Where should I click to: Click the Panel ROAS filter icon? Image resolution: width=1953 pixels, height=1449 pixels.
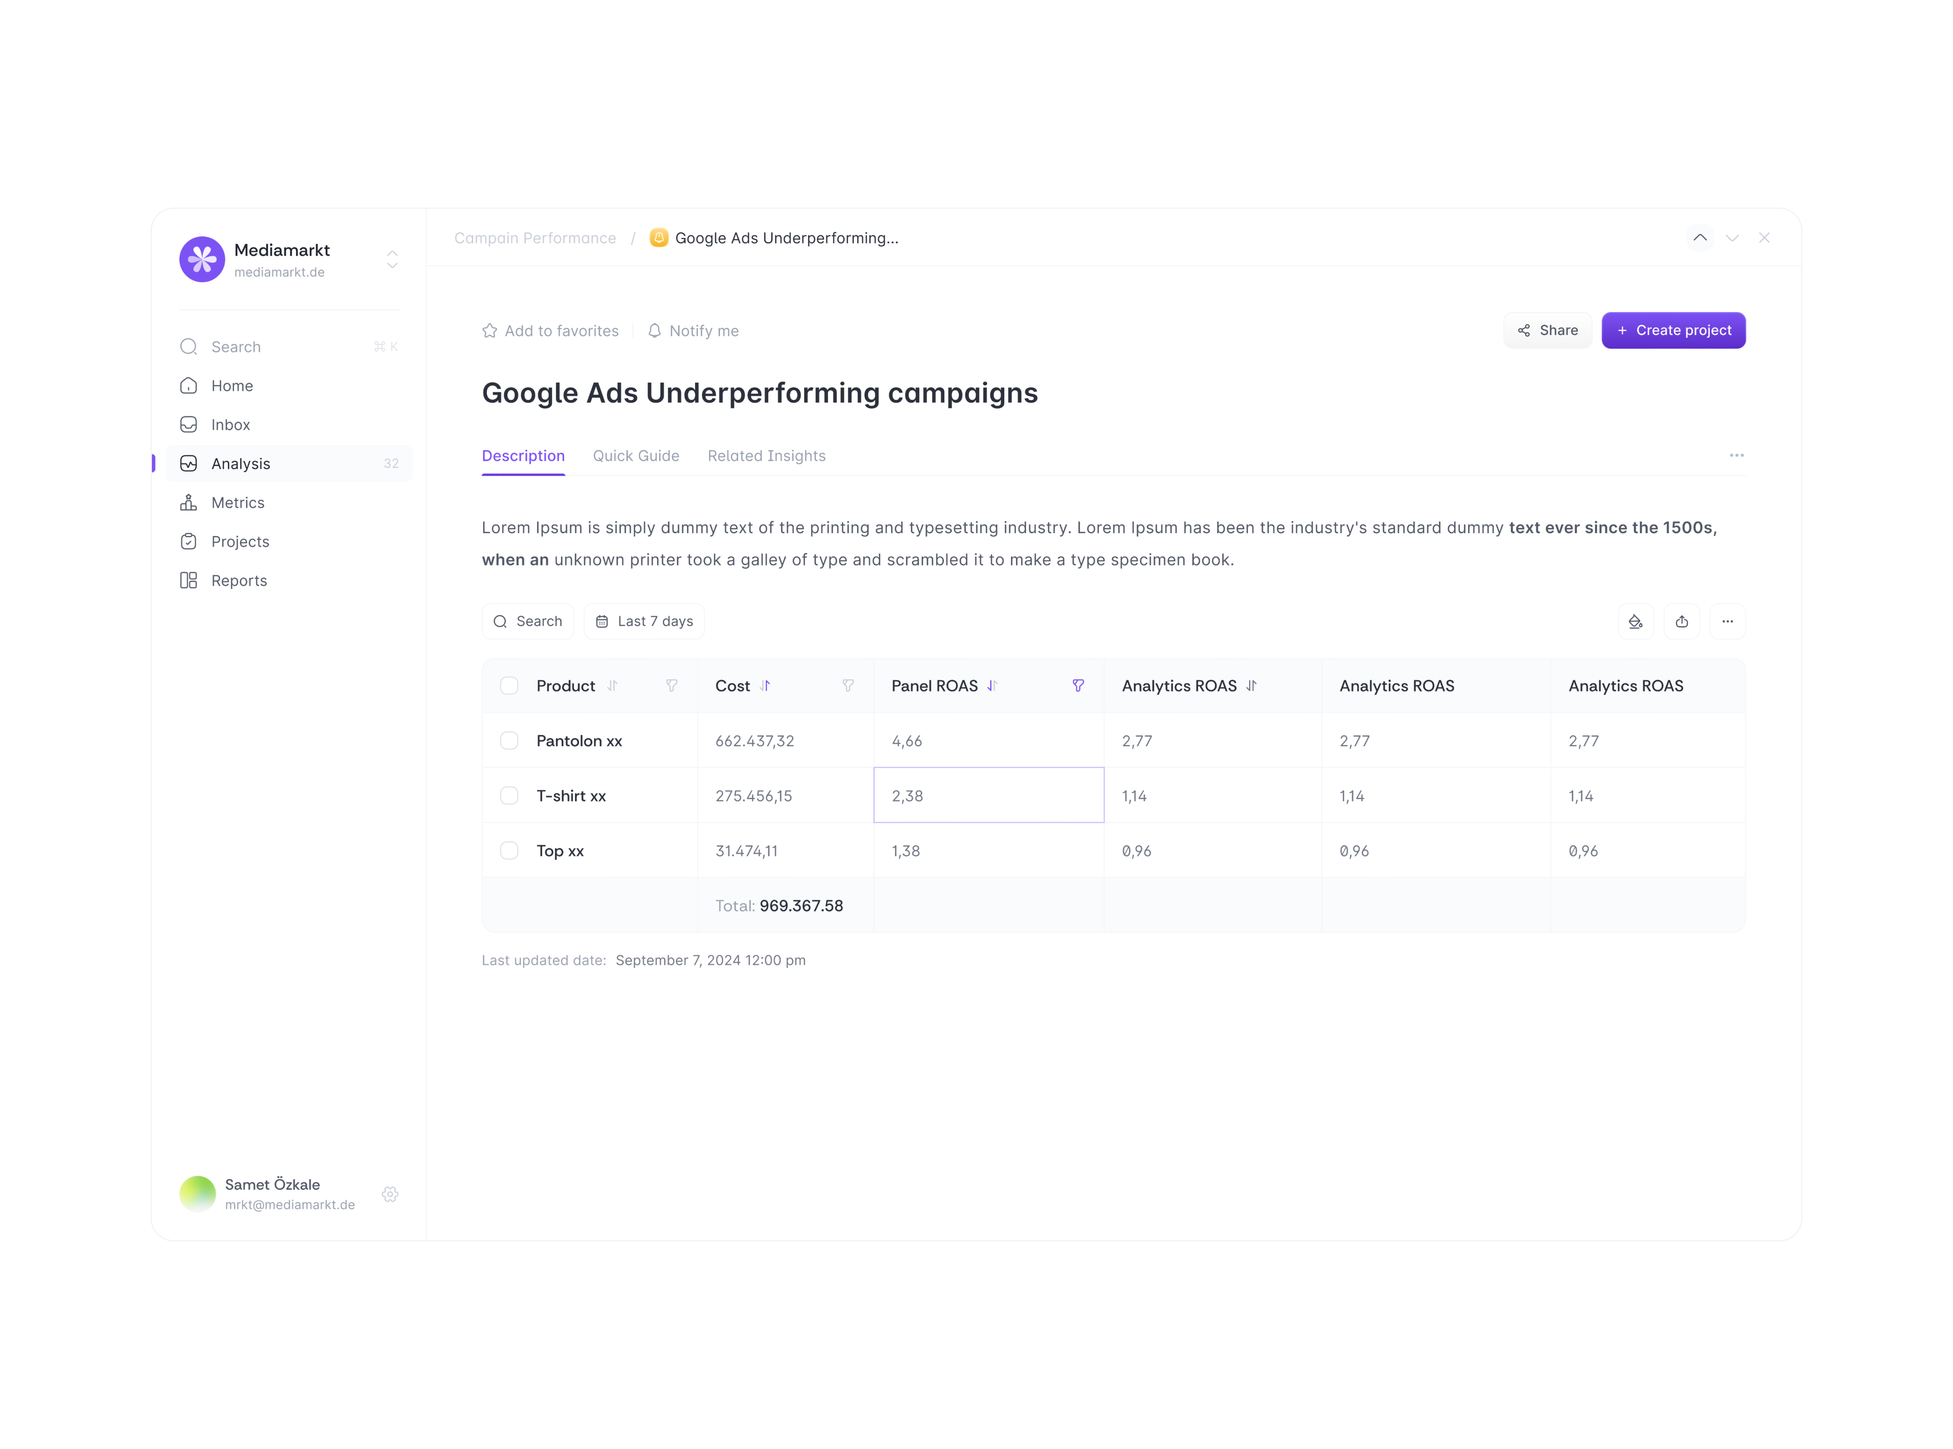[x=1078, y=686]
